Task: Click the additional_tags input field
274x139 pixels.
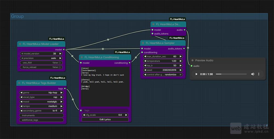Action: pos(41,120)
